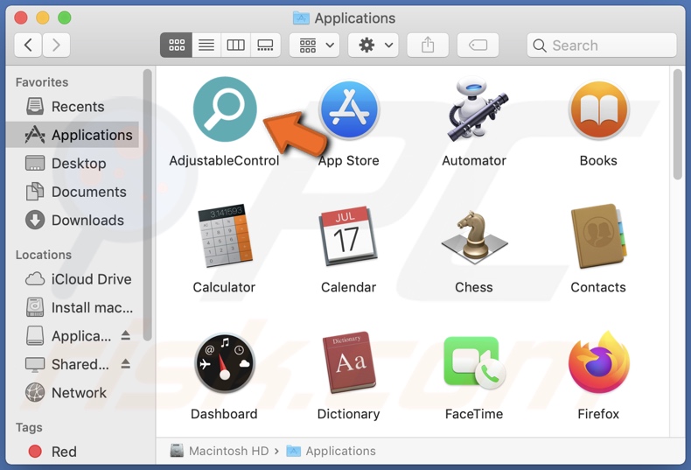The width and height of the screenshot is (691, 470).
Task: Click the Tags section header
Action: point(29,427)
